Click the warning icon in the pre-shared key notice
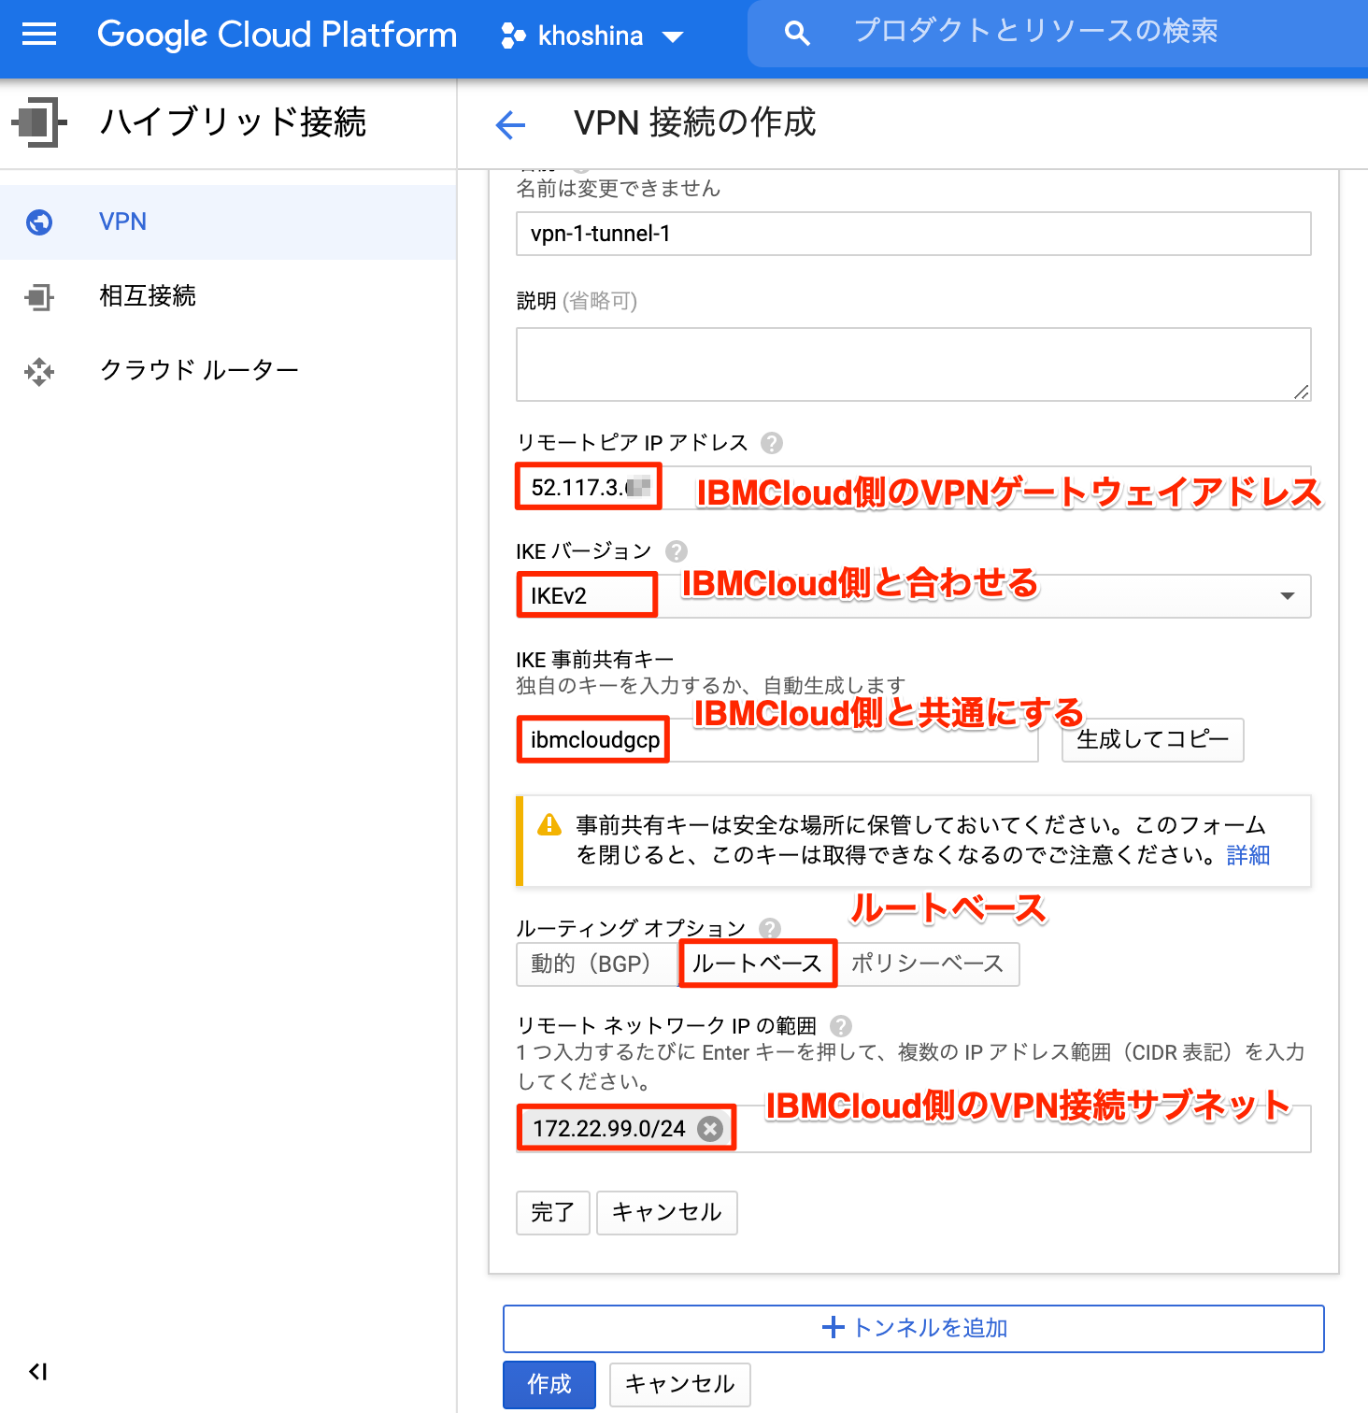Screen dimensions: 1368x1413 (x=549, y=825)
